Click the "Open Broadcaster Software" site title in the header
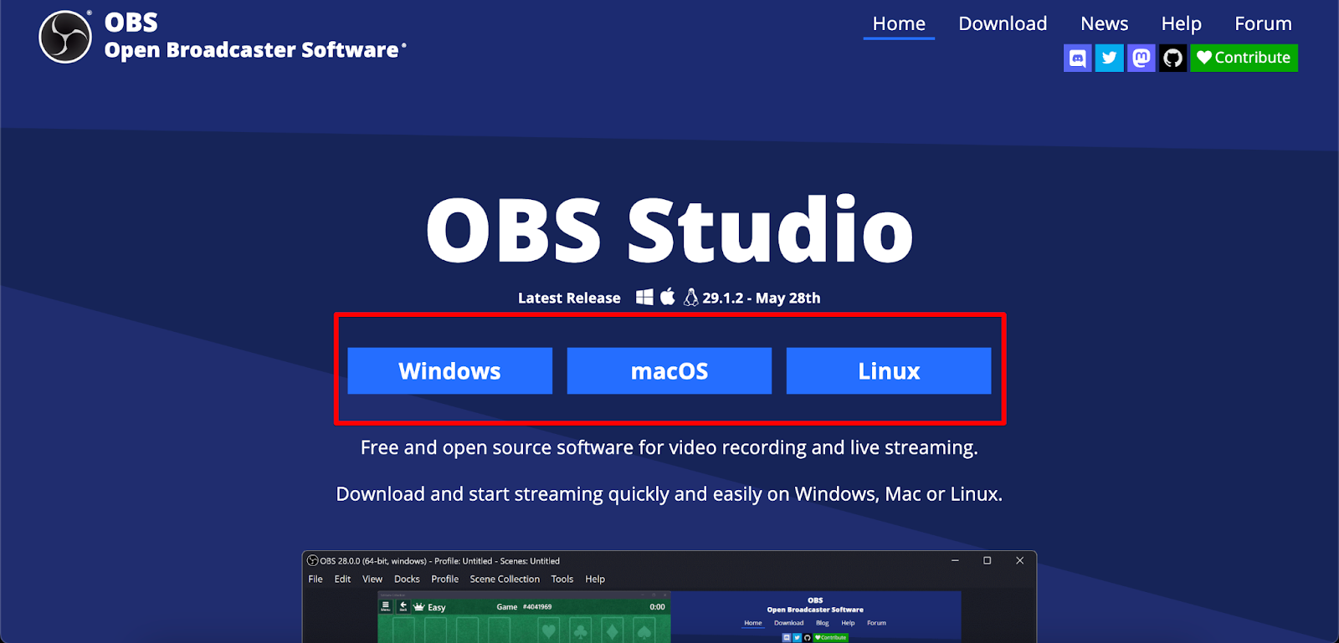This screenshot has height=643, width=1339. click(x=252, y=50)
